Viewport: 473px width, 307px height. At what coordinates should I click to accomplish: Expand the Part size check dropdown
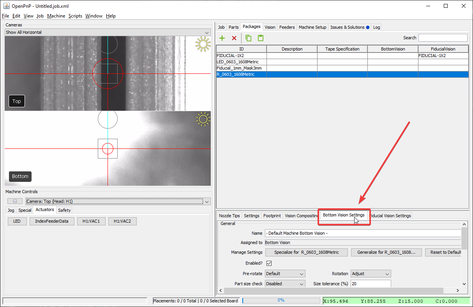(285, 284)
